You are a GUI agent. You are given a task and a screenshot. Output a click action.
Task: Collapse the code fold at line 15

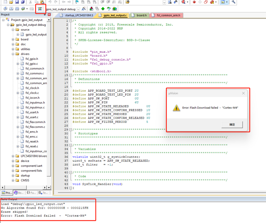tap(71, 75)
